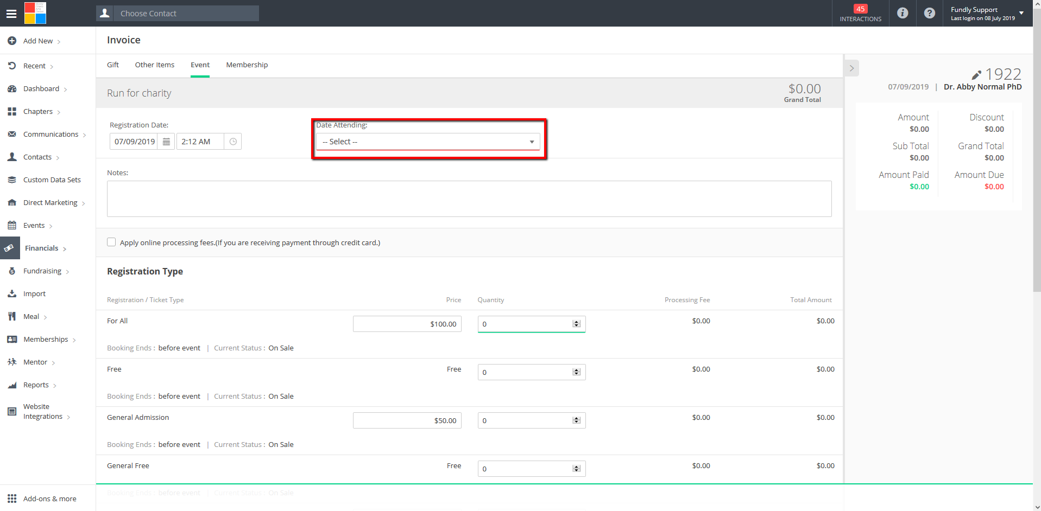The height and width of the screenshot is (511, 1041).
Task: Click the Meal fork and knife icon
Action: pyautogui.click(x=12, y=316)
